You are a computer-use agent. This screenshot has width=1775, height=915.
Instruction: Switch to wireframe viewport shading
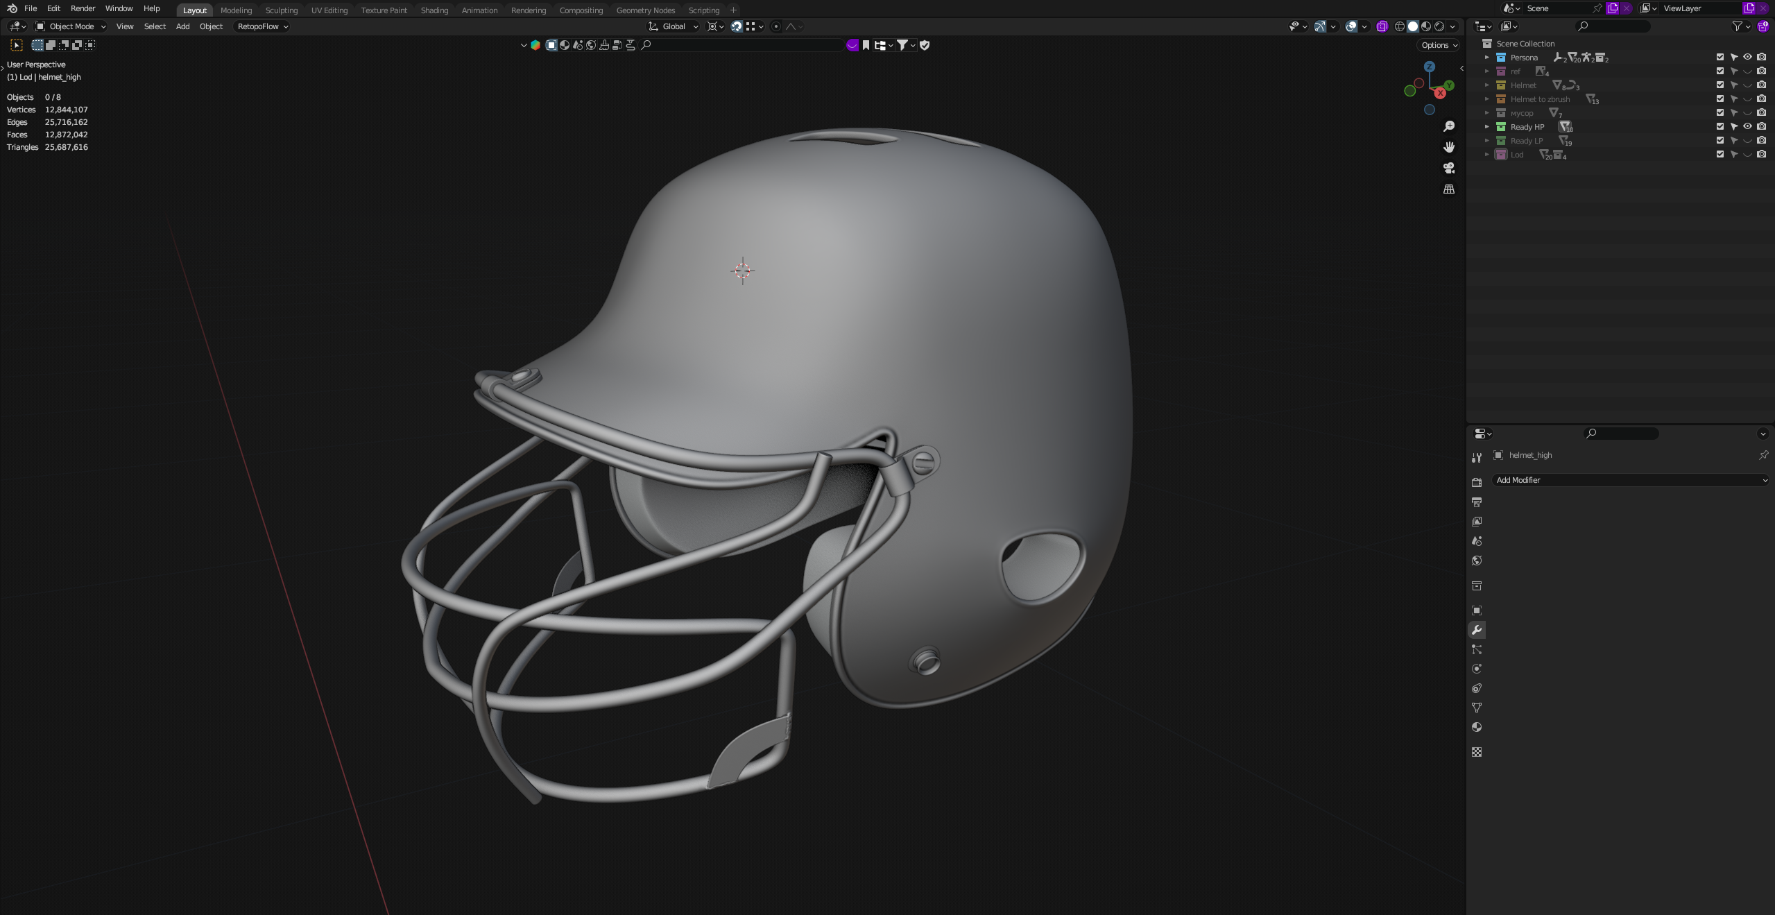pyautogui.click(x=1399, y=26)
